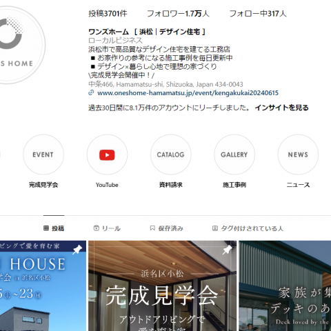
Task: Open the blue HOUSE 見学会 post thumbnail
Action: point(43,285)
